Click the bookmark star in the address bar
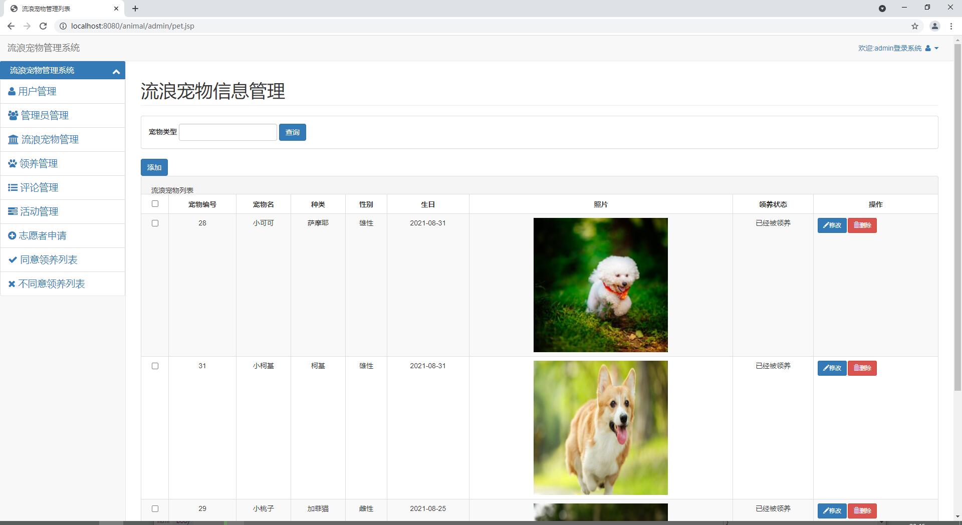962x525 pixels. [x=914, y=26]
